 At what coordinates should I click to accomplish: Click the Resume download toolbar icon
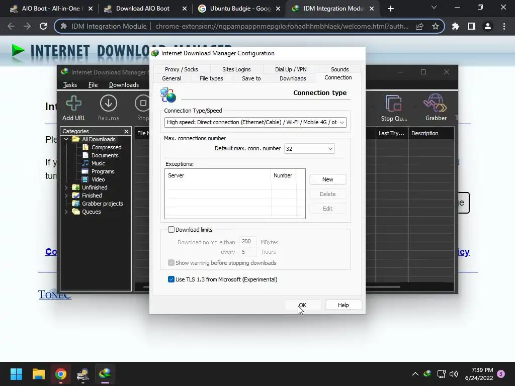(x=109, y=108)
